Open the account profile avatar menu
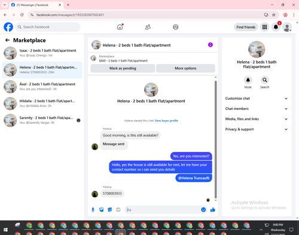This screenshot has height=235, width=299. (x=287, y=27)
